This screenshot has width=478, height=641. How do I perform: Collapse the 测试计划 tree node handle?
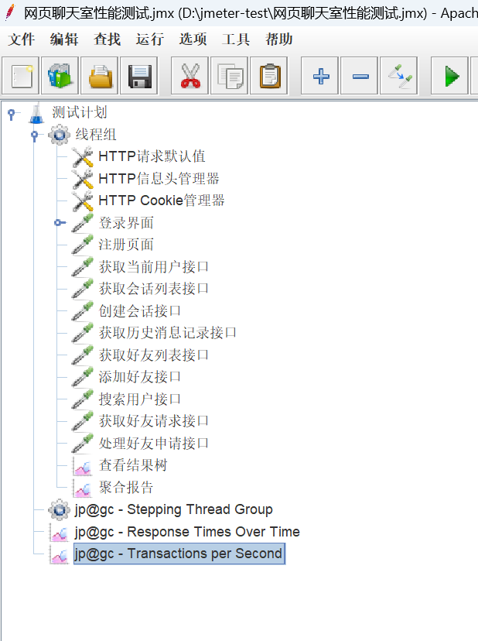click(12, 114)
